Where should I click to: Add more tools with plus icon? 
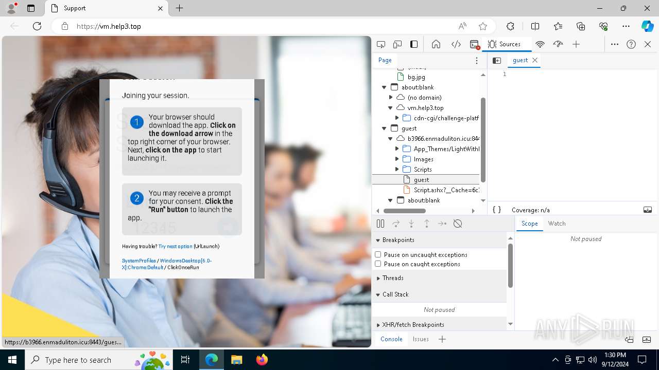[x=576, y=44]
